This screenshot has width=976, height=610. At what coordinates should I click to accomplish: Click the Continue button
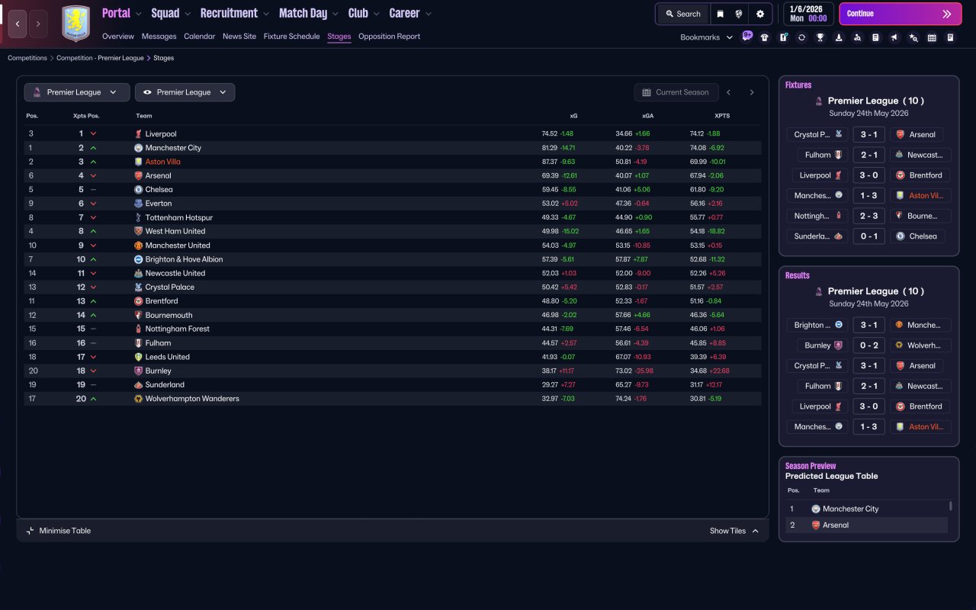900,14
